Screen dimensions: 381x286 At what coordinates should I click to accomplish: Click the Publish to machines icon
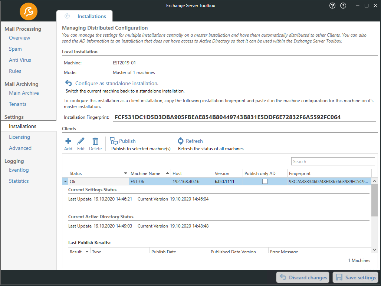tap(114, 141)
